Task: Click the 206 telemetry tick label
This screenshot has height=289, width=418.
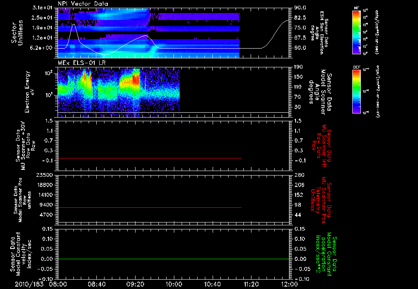Action: click(299, 185)
